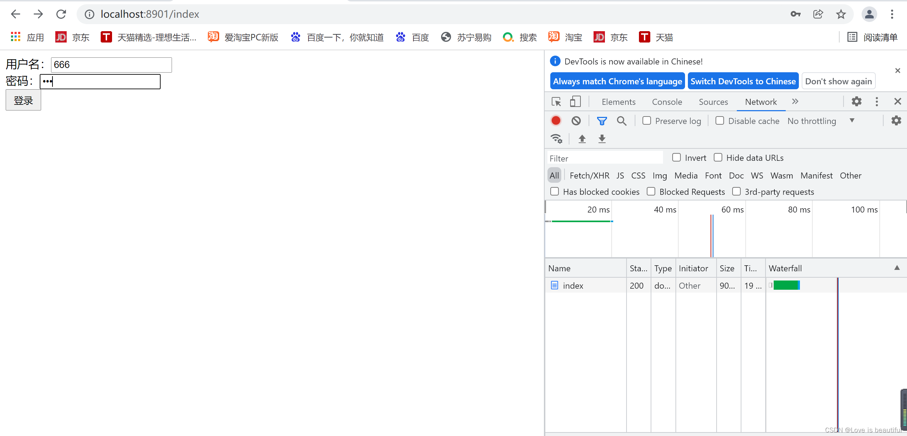Screen dimensions: 907x436
Task: Tick the Hide data URLs checkbox
Action: (x=718, y=158)
